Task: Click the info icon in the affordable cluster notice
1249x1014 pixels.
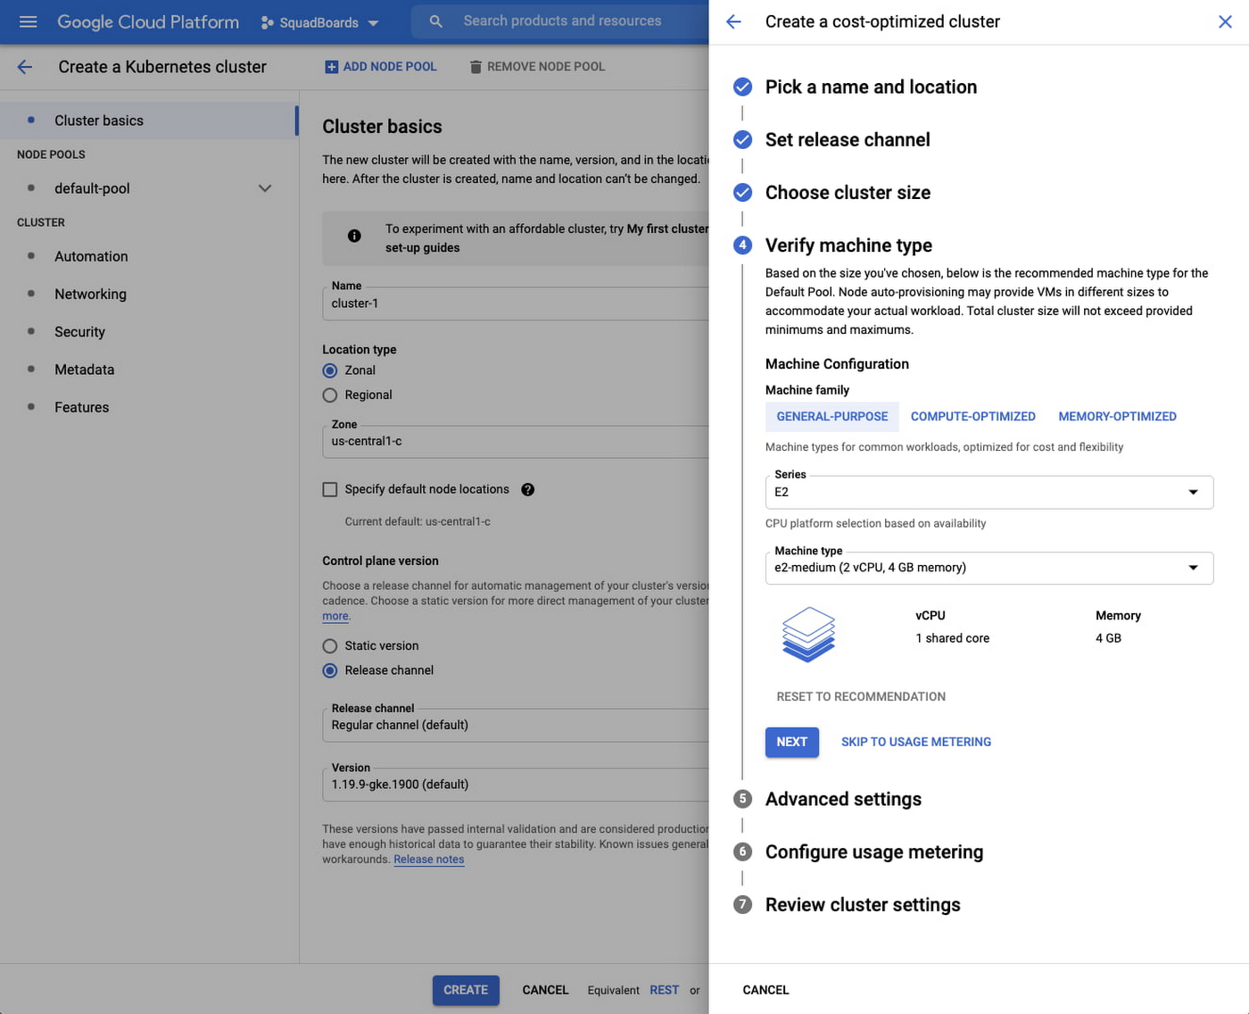Action: 354,236
